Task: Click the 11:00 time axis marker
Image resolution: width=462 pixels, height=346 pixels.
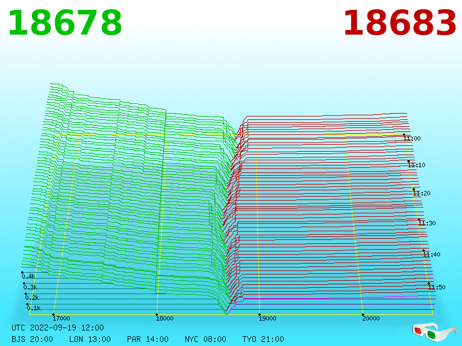Action: click(x=412, y=138)
